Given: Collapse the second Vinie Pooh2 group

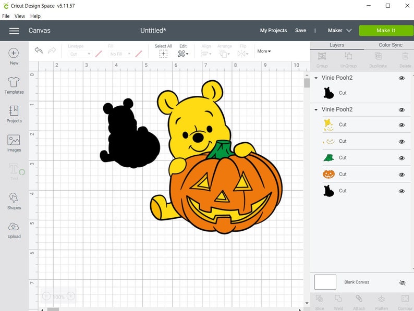Looking at the screenshot, I should (316, 109).
